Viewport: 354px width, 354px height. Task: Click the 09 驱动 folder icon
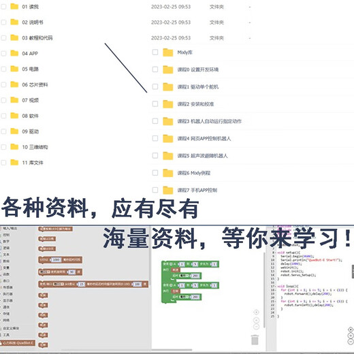coord(14,131)
